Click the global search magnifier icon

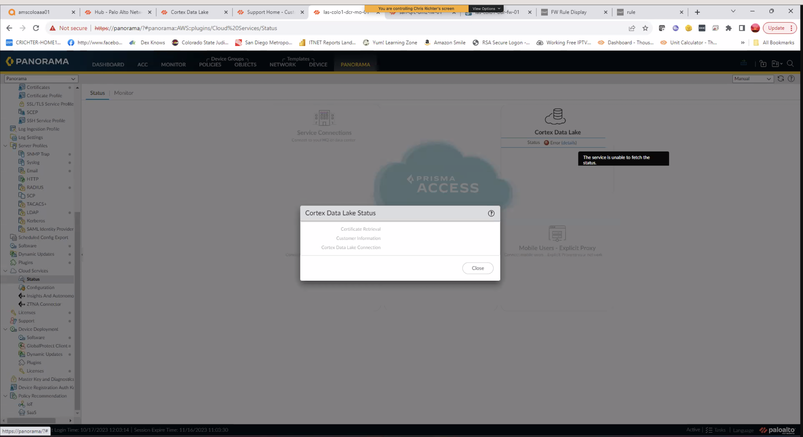791,63
